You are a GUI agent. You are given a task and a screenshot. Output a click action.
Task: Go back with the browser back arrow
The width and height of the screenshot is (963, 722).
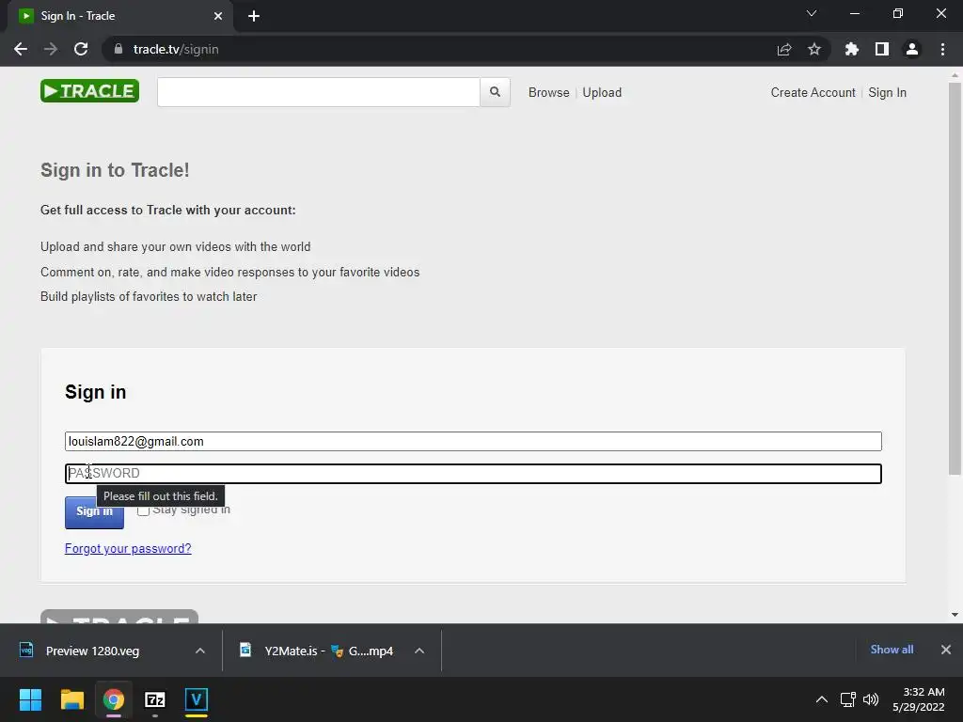point(21,49)
